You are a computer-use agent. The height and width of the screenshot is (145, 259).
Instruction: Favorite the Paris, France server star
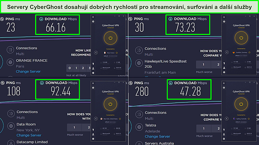pyautogui.click(x=117, y=53)
